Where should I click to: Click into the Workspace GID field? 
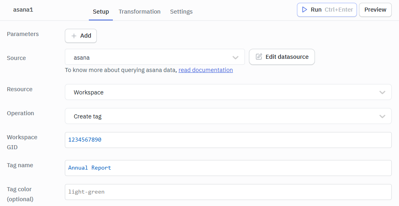point(228,140)
